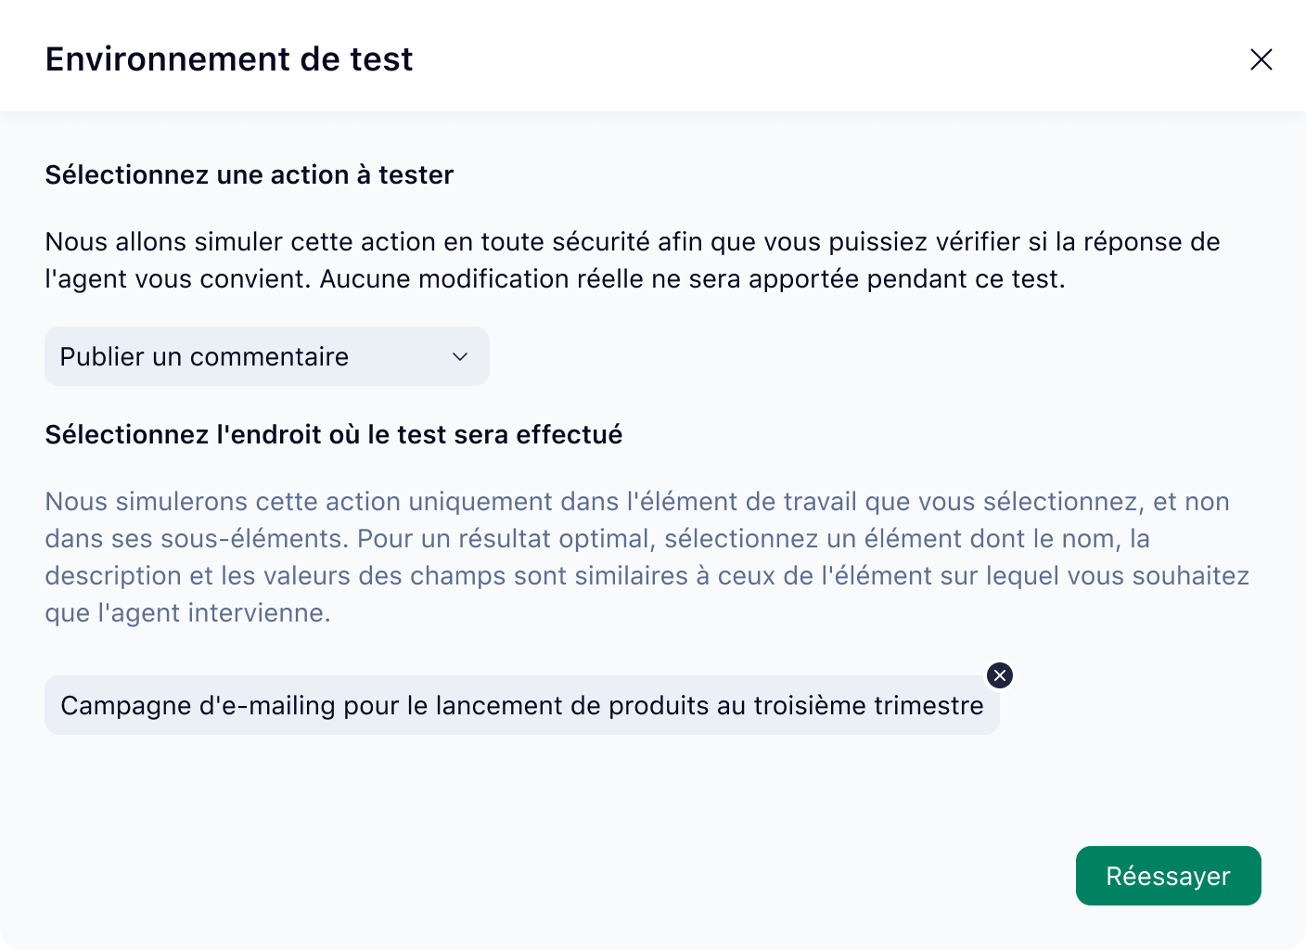Change the action to test via the selector
This screenshot has width=1306, height=950.
point(266,356)
